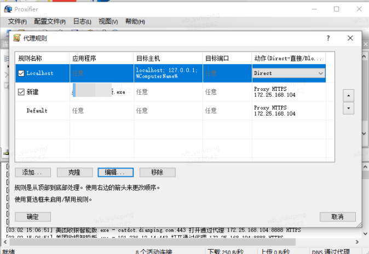Click 新建 rule's Proxy HTTPS action cell
The width and height of the screenshot is (369, 254).
[x=289, y=92]
